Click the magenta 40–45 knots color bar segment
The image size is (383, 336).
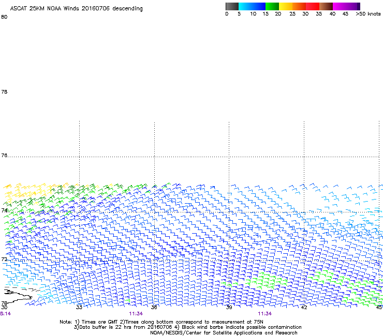340,6
